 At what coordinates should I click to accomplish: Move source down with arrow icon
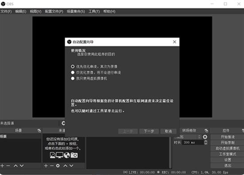71,166
